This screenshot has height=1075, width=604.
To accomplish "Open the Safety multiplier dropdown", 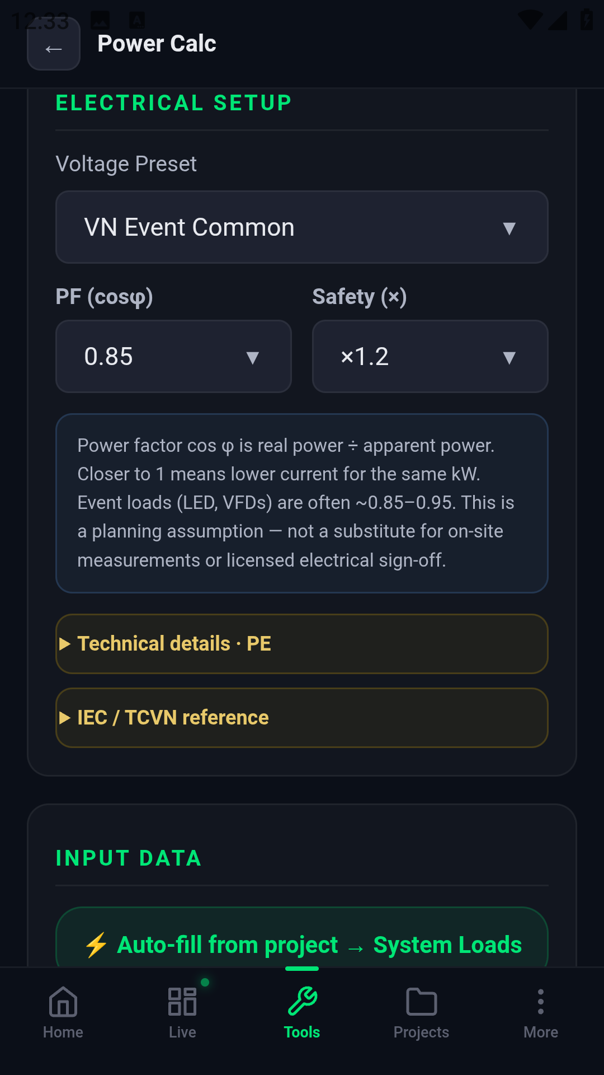I will click(430, 357).
